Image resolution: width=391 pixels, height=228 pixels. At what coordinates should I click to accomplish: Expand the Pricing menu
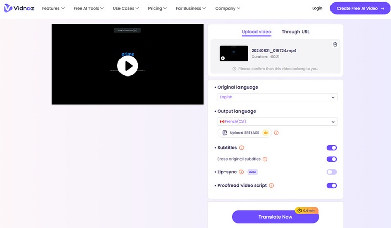(157, 8)
